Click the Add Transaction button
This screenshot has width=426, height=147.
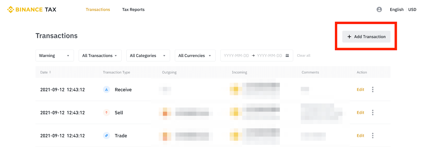[x=366, y=37]
